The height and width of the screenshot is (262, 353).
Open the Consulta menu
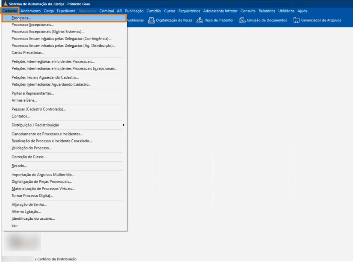[248, 11]
